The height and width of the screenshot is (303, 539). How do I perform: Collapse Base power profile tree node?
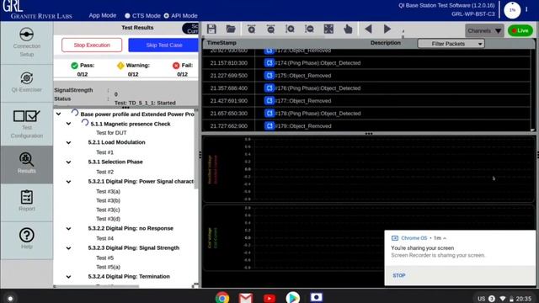click(x=58, y=114)
